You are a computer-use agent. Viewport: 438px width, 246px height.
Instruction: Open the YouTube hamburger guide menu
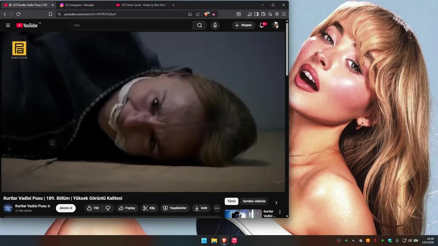[x=8, y=25]
